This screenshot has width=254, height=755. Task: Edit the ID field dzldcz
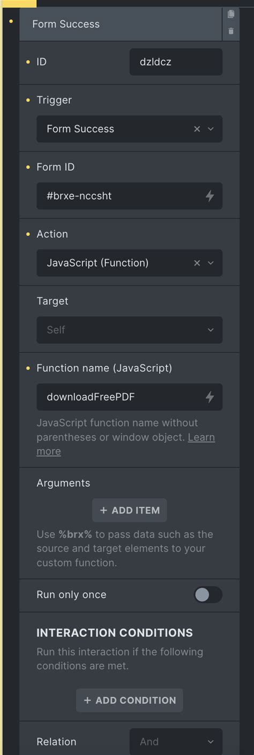tap(176, 62)
